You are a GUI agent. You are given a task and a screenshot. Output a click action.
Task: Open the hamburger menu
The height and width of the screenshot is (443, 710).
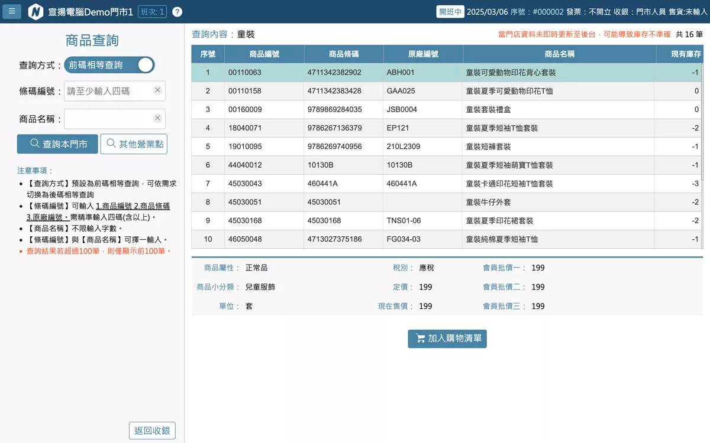tap(12, 11)
